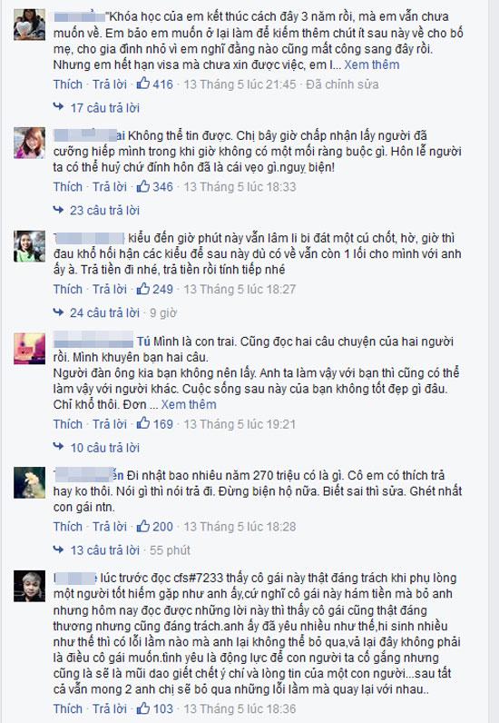Expand the first comment with Xem thêm
Image resolution: width=499 pixels, height=723 pixels.
(x=371, y=64)
